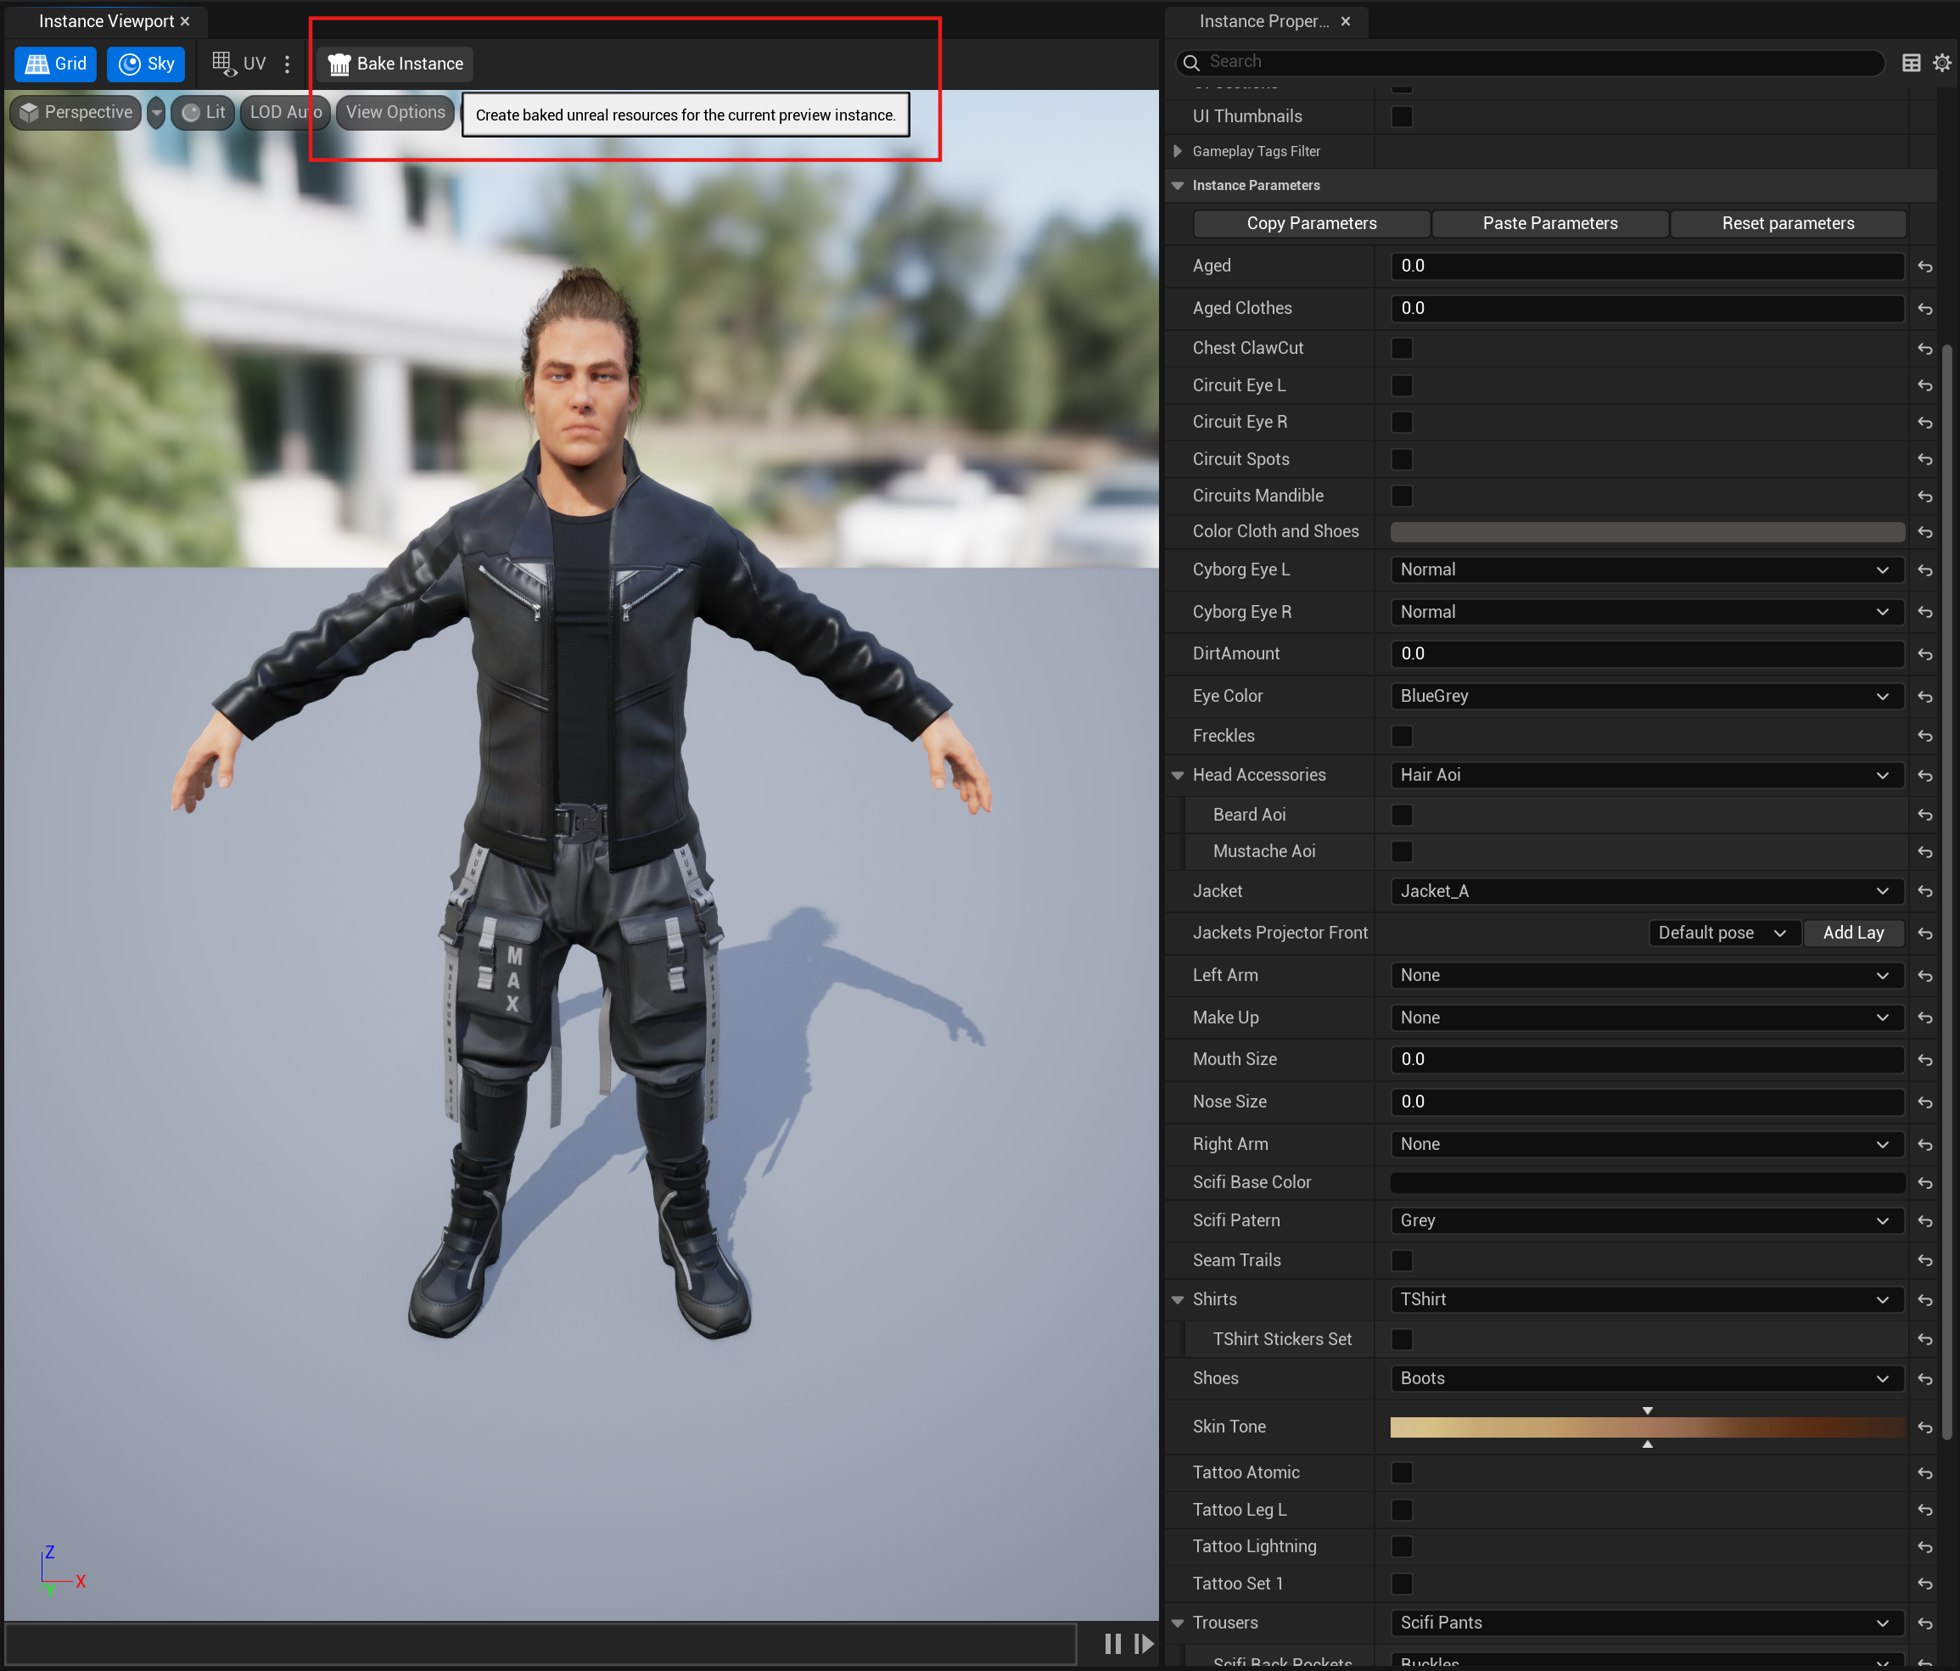Open the Head Accessories Hair Aoi dropdown

pyautogui.click(x=1647, y=775)
